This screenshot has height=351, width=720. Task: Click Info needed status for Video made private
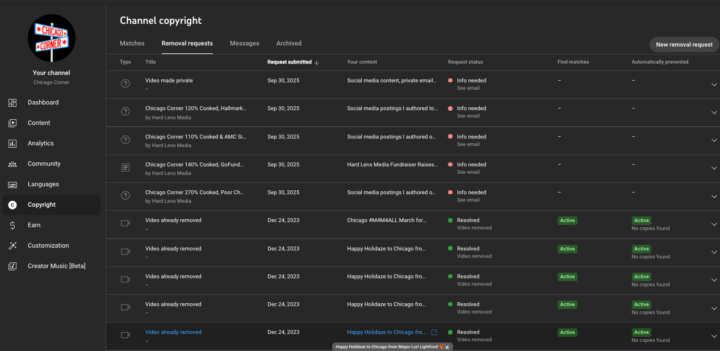click(x=471, y=81)
